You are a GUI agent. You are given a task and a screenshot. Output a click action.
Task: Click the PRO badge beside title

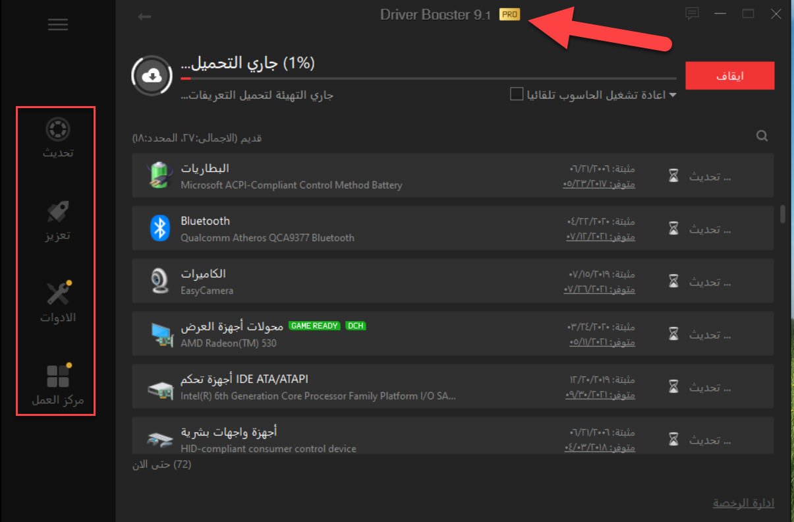coord(509,14)
